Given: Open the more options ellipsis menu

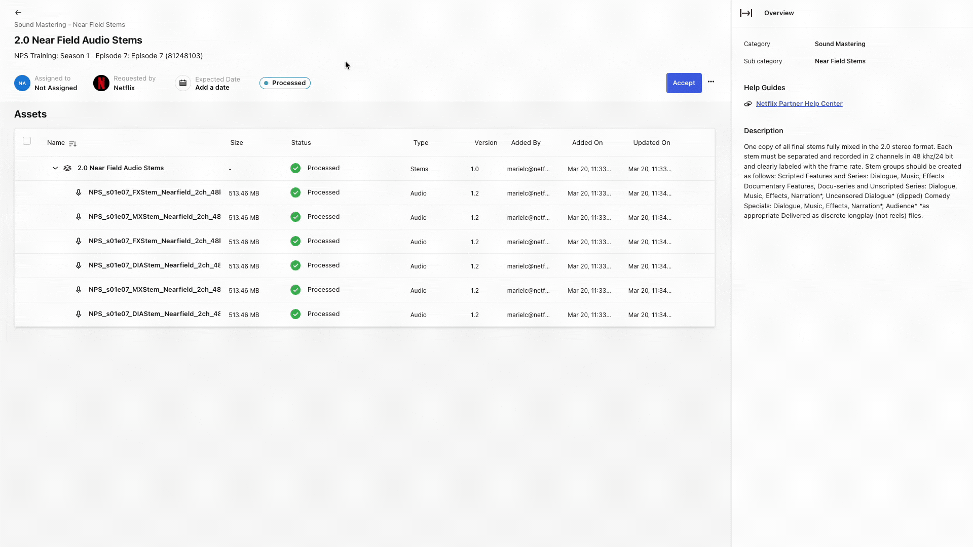Looking at the screenshot, I should 710,82.
